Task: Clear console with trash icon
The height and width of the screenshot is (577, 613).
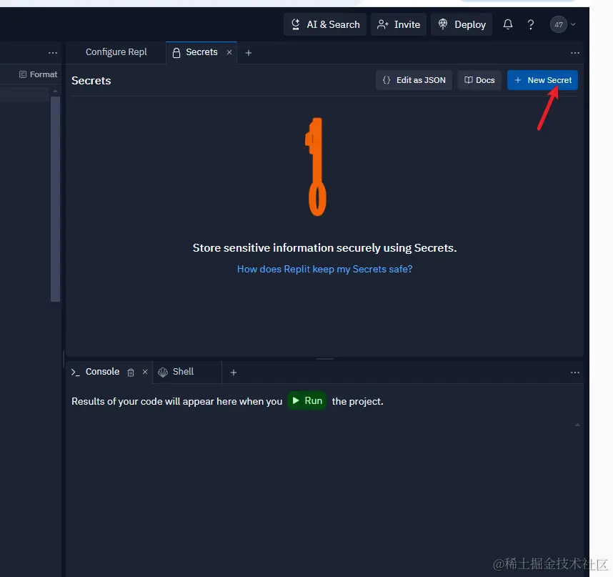Action: pos(131,373)
